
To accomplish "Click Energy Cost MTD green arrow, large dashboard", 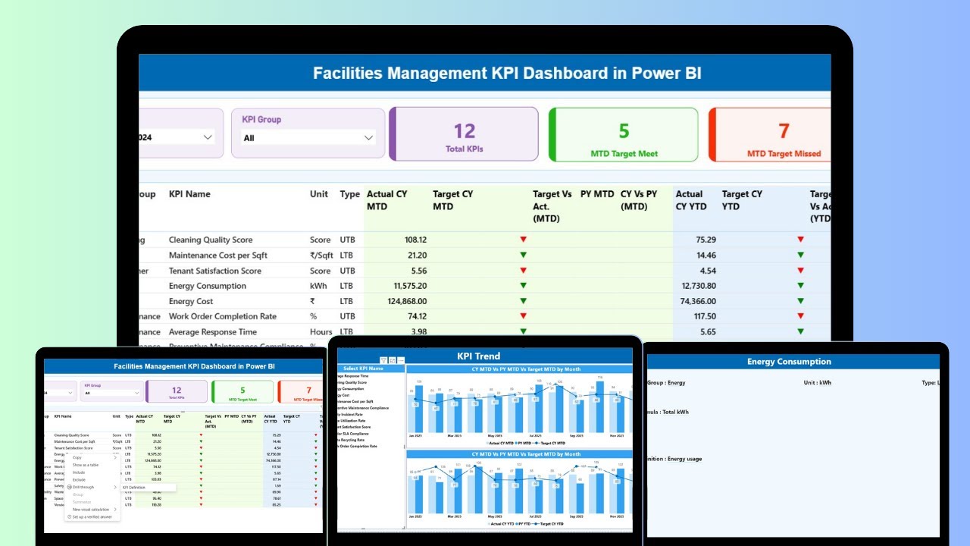I will click(x=523, y=301).
